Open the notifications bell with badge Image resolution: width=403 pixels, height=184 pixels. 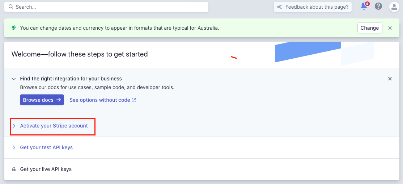[364, 6]
